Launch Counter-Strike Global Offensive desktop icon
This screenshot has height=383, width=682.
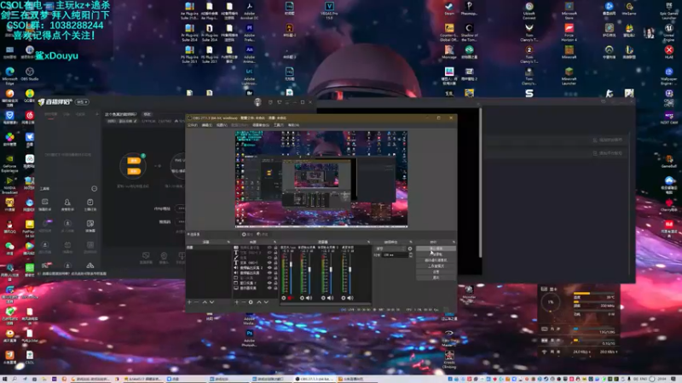click(x=449, y=32)
